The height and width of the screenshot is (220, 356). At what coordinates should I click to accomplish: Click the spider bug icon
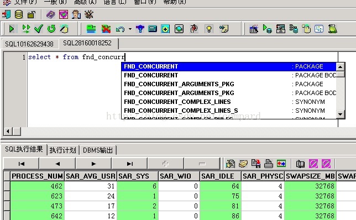tap(89, 14)
